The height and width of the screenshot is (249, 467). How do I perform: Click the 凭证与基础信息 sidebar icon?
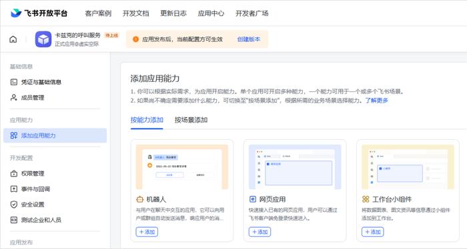pos(14,82)
